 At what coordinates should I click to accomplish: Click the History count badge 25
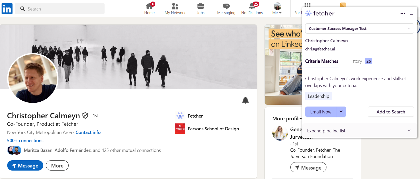[368, 61]
